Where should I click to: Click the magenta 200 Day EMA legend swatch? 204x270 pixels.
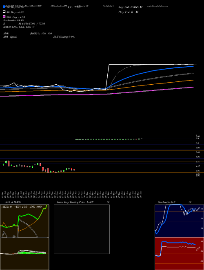[x=4, y=16]
